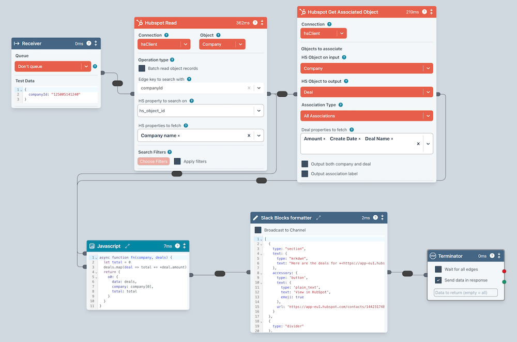Collapse the Terminator node
The width and height of the screenshot is (517, 342).
pyautogui.click(x=500, y=256)
